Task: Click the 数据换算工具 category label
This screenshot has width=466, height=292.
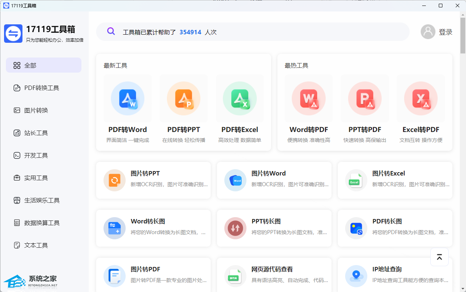Action: [x=42, y=223]
